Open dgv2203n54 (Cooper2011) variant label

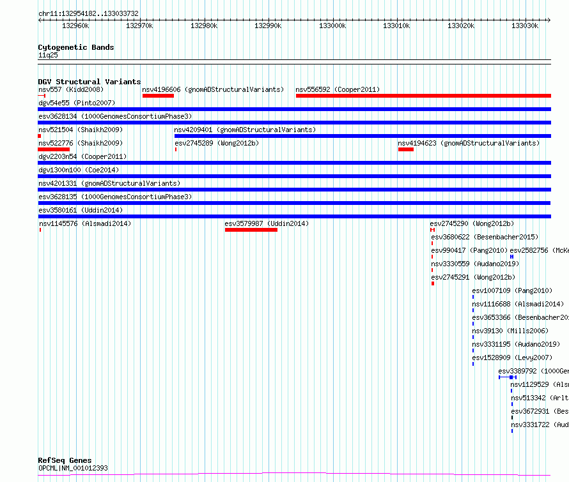82,156
